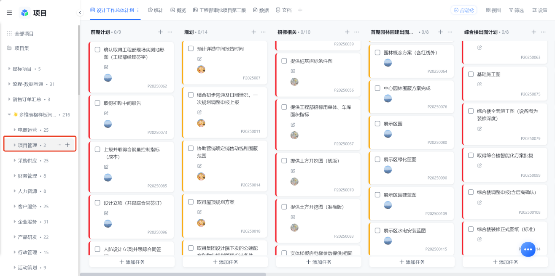Collapse the 多维表格样板间 tree group
This screenshot has width=555, height=276.
pos(9,114)
